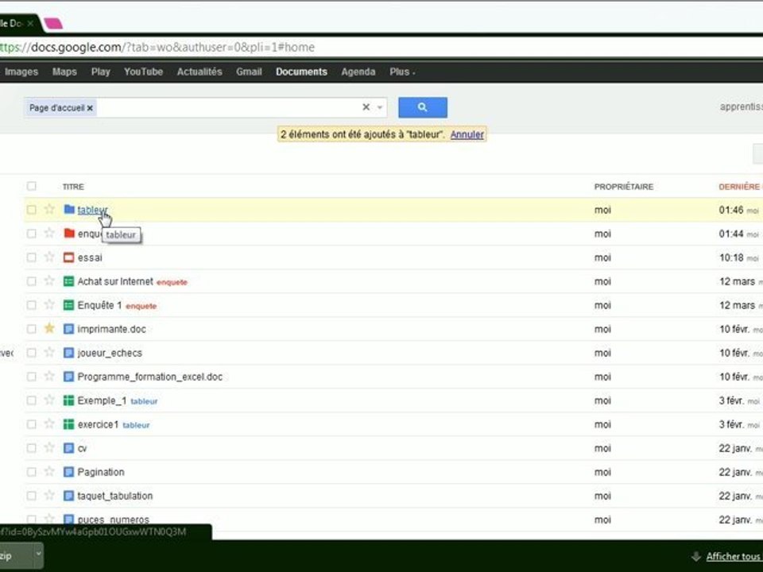Image resolution: width=763 pixels, height=572 pixels.
Task: Tick the checkbox for imprimante.doc
Action: point(32,329)
